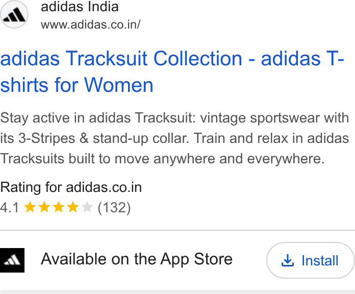Click the "Stay active in adidas Tracksuit" description

(174, 138)
